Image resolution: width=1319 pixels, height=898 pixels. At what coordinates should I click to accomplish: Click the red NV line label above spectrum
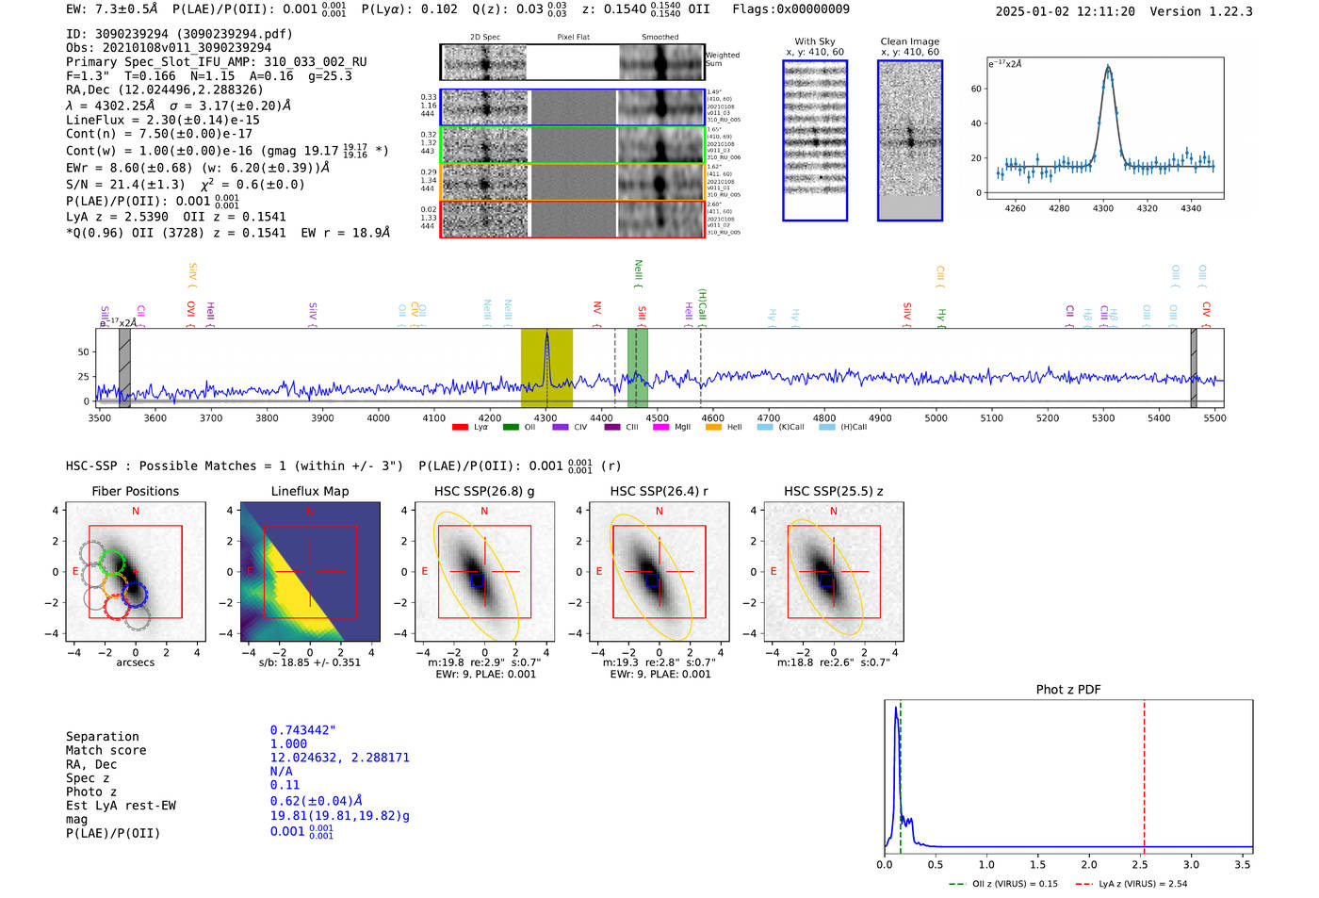coord(597,310)
